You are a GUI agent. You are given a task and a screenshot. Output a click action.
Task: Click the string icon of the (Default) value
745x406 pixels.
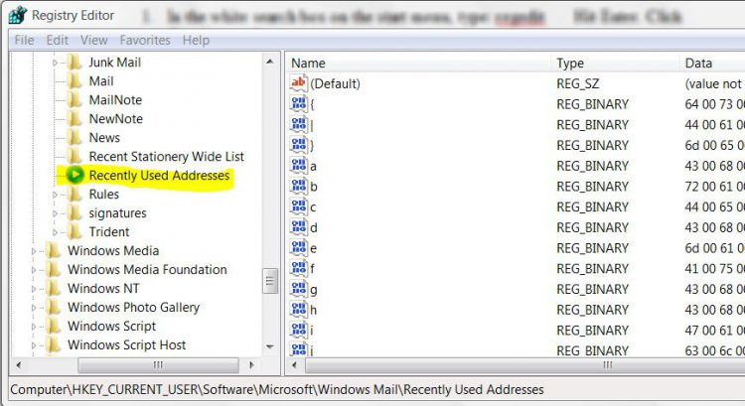[x=299, y=83]
